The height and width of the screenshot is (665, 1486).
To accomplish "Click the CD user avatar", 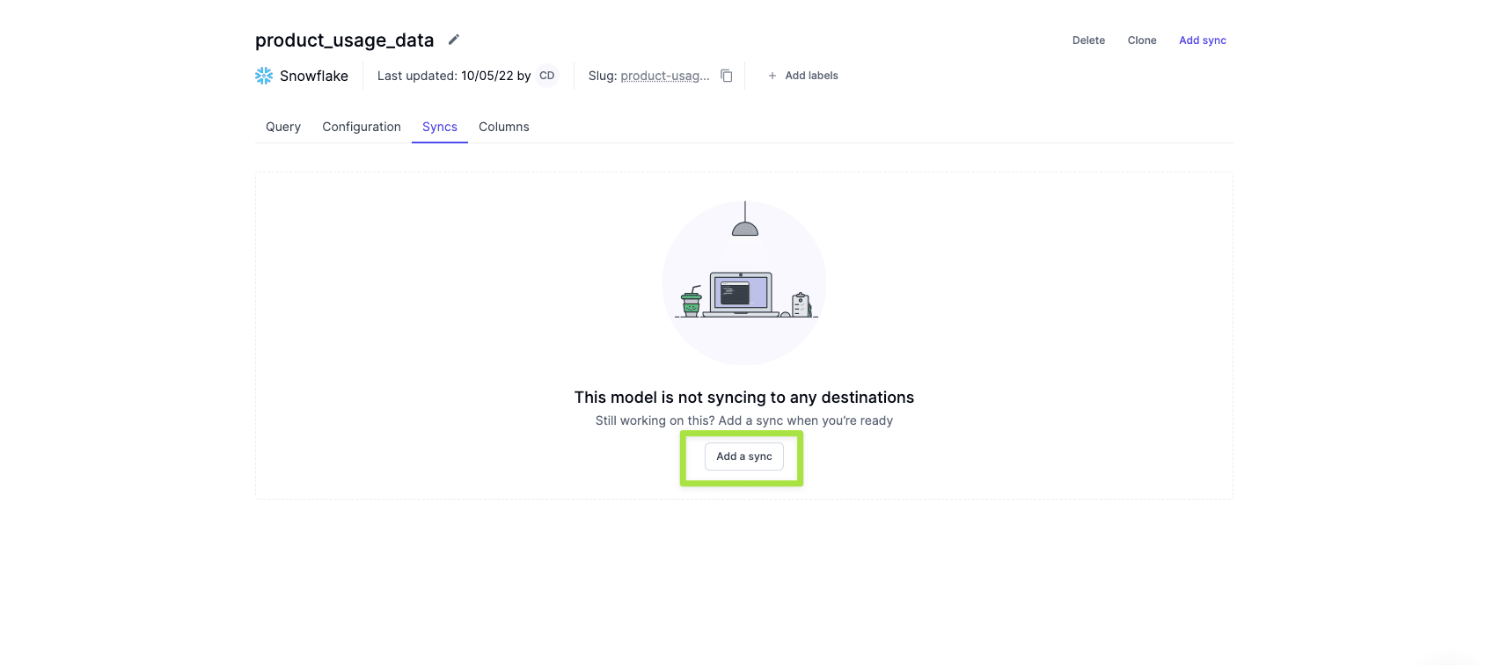I will pos(547,76).
